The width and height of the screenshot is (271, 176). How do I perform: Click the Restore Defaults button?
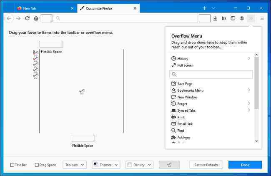206,165
